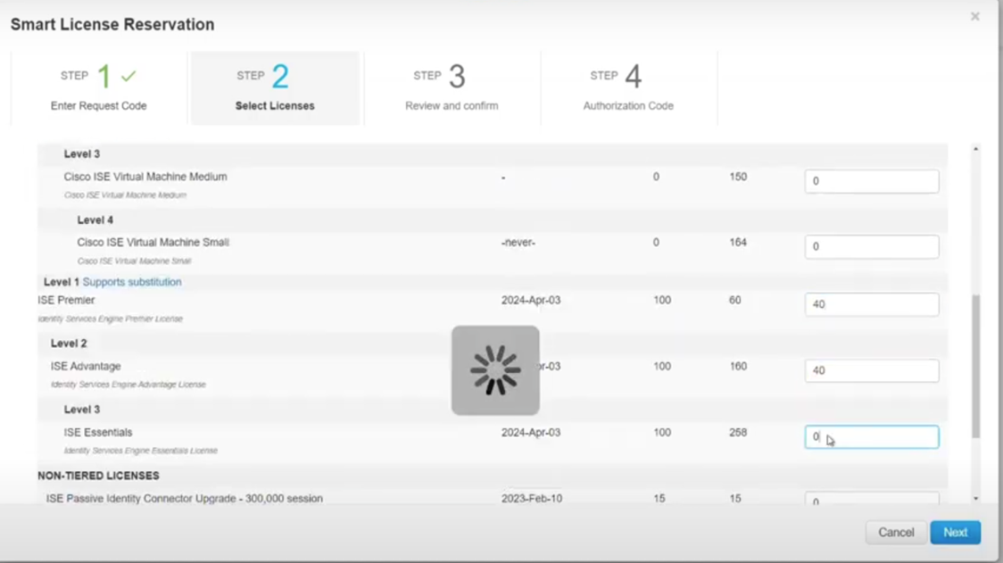Open Step 4 Authorization Code
The width and height of the screenshot is (1003, 563).
point(628,88)
